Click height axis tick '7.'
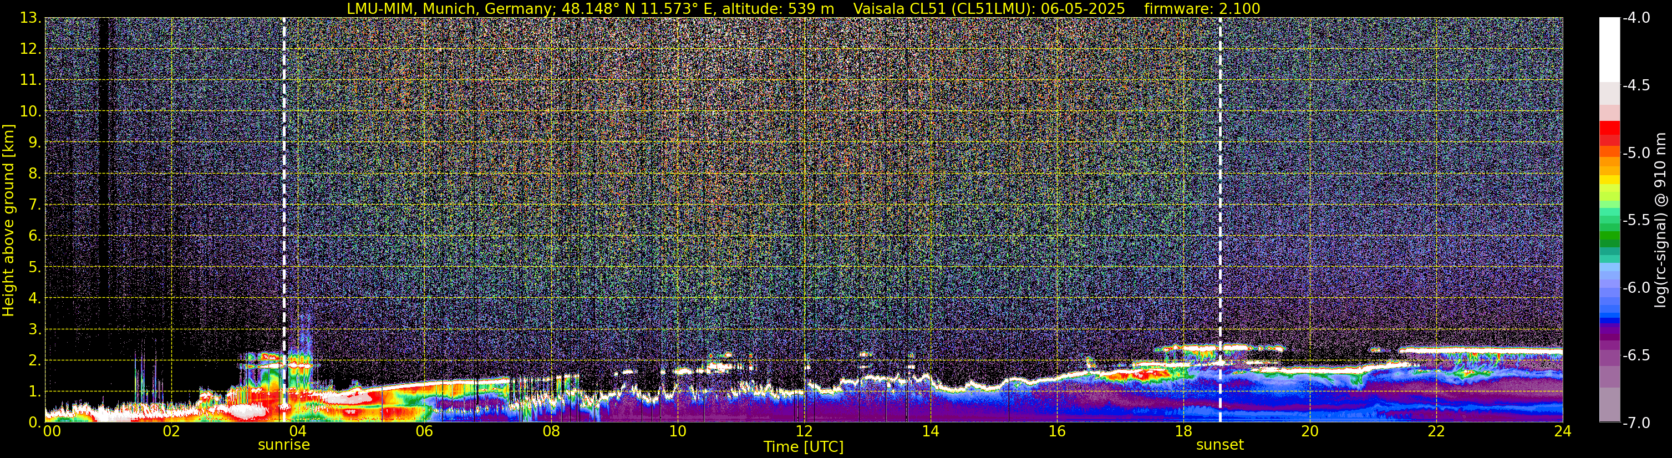The height and width of the screenshot is (458, 1672). pyautogui.click(x=35, y=205)
